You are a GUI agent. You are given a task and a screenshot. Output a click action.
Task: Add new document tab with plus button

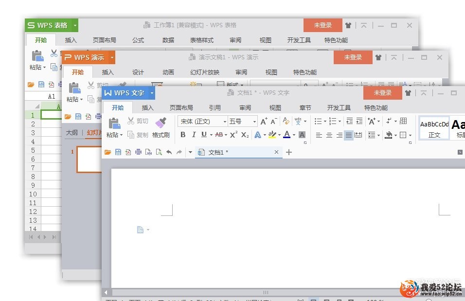coord(289,152)
